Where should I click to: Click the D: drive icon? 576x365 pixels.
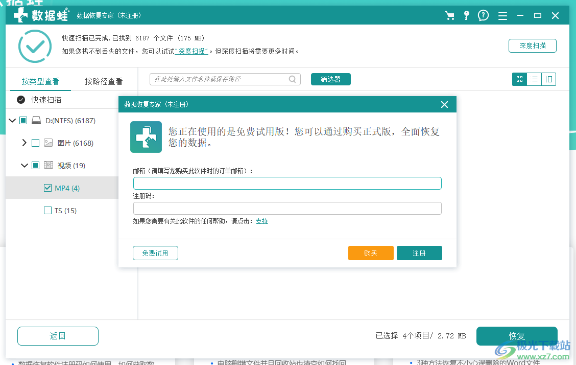(x=36, y=121)
